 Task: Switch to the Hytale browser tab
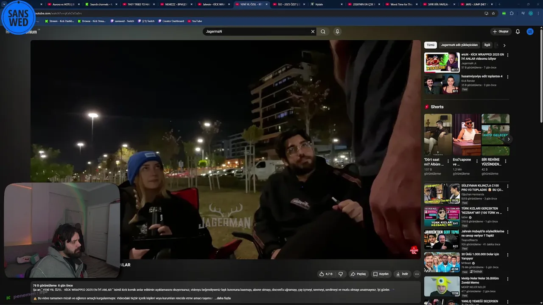(x=326, y=4)
